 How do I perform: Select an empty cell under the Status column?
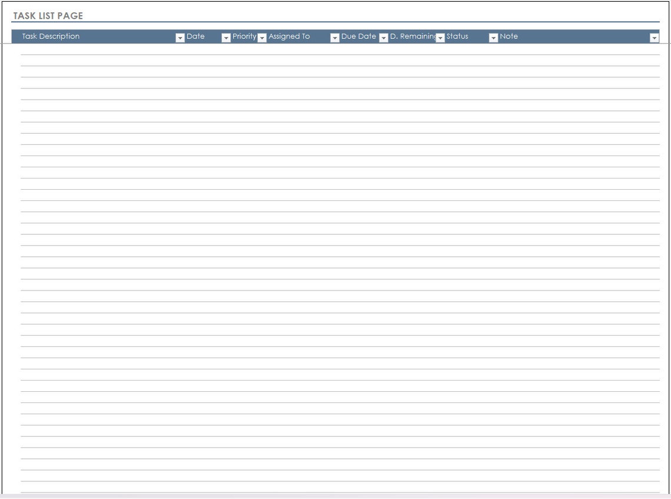coord(468,50)
